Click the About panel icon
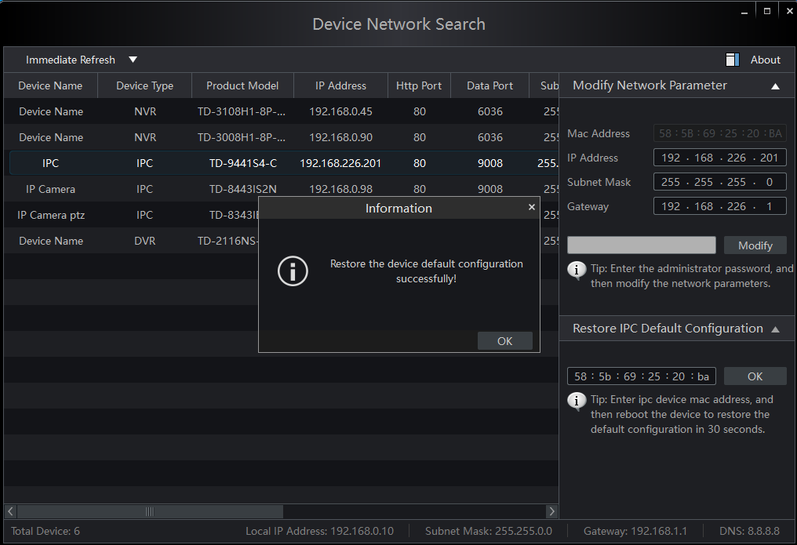 tap(732, 60)
